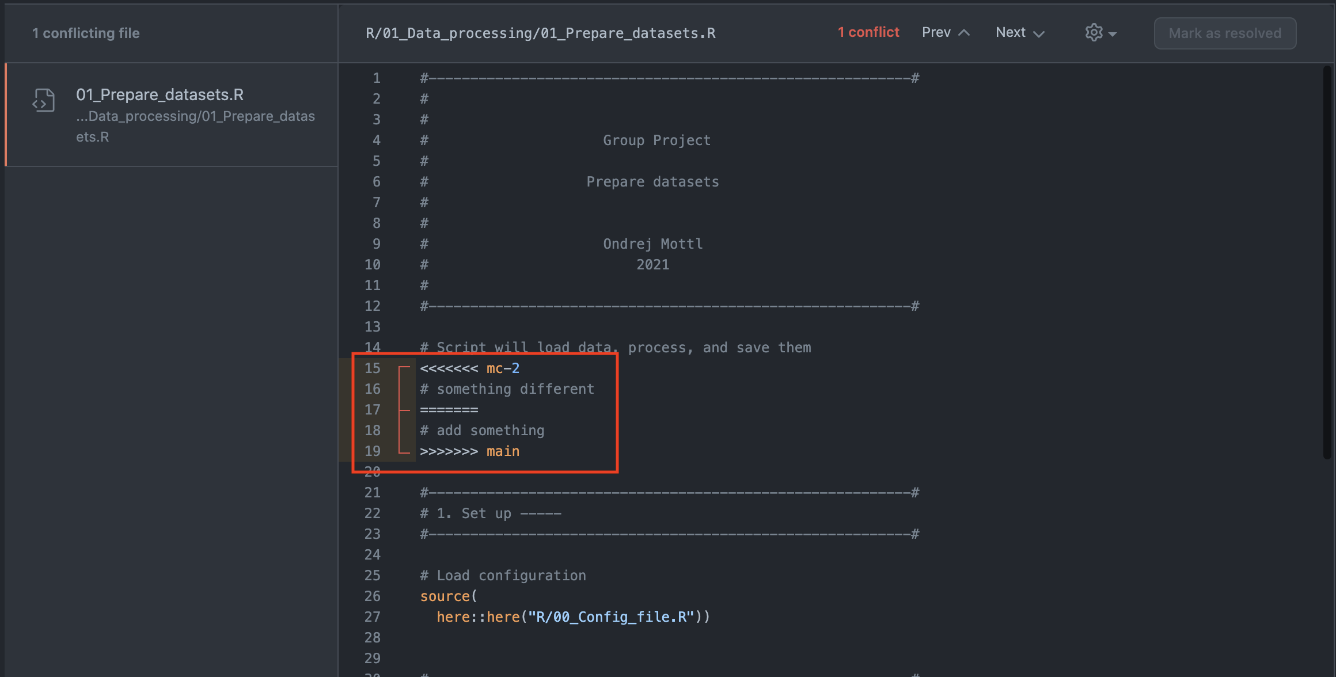Open the settings gear icon

click(1094, 33)
